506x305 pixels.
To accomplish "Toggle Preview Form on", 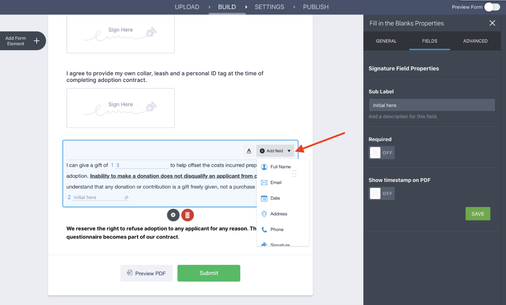I will point(492,7).
